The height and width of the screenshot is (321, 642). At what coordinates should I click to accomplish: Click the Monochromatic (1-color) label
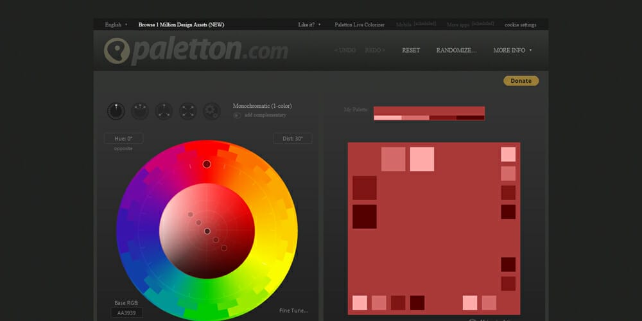(263, 106)
